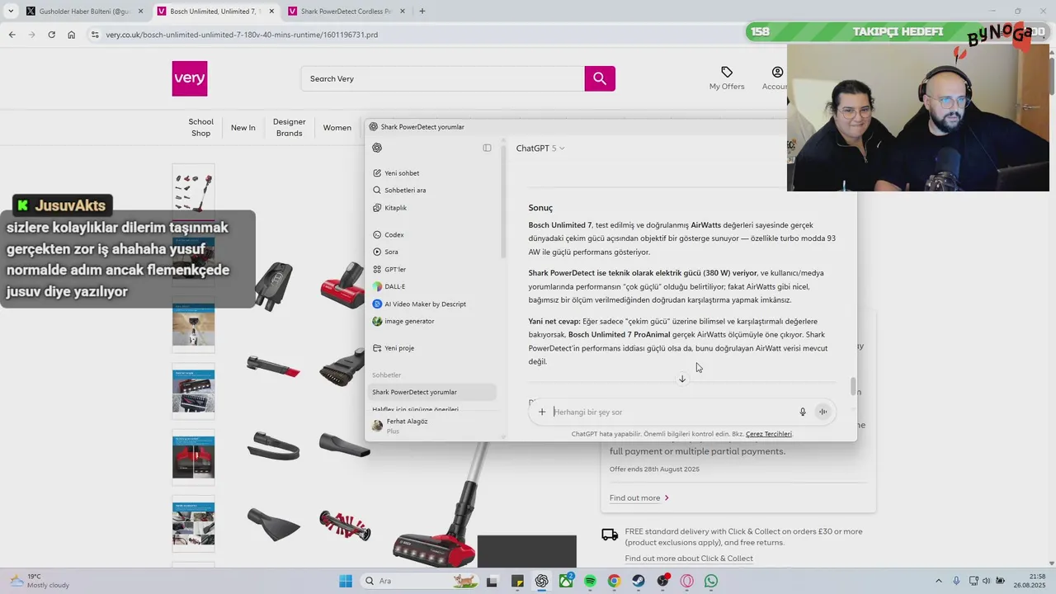Image resolution: width=1056 pixels, height=594 pixels.
Task: Click the ChatGPT conversation scrollbar thumb
Action: 853,386
